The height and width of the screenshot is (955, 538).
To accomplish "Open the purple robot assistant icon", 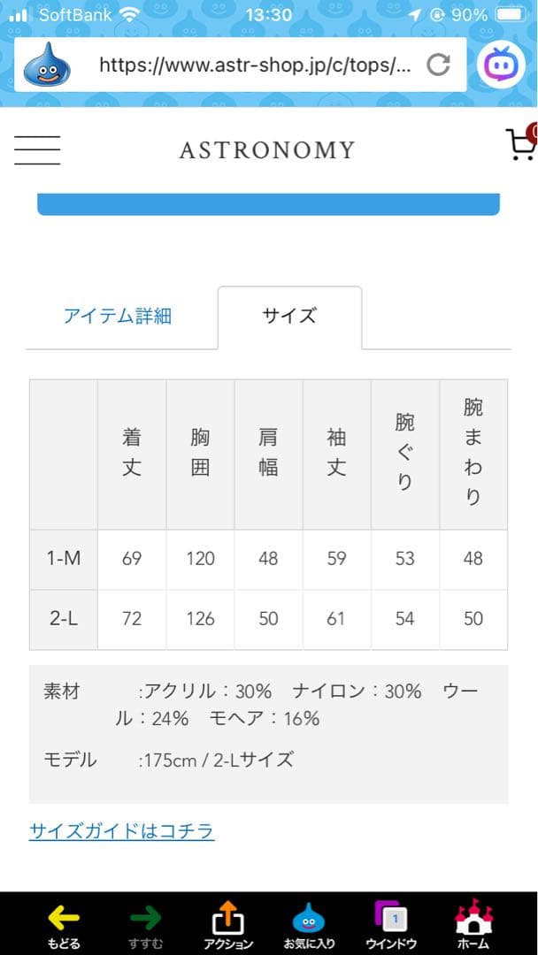I will pos(502,64).
